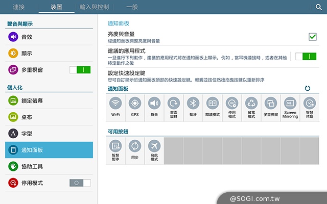The image size is (327, 204).
Task: Go to the 一般 tab
Action: coord(132,7)
